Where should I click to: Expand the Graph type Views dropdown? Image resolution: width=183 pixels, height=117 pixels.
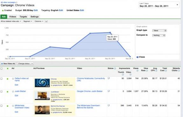coord(159,31)
